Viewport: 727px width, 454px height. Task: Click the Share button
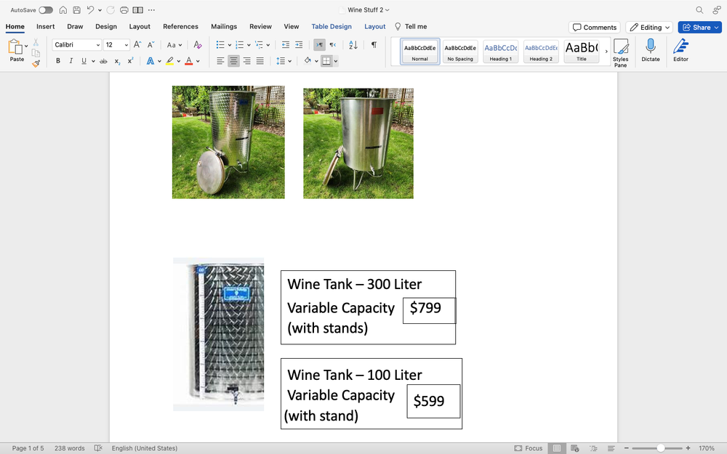coord(699,27)
